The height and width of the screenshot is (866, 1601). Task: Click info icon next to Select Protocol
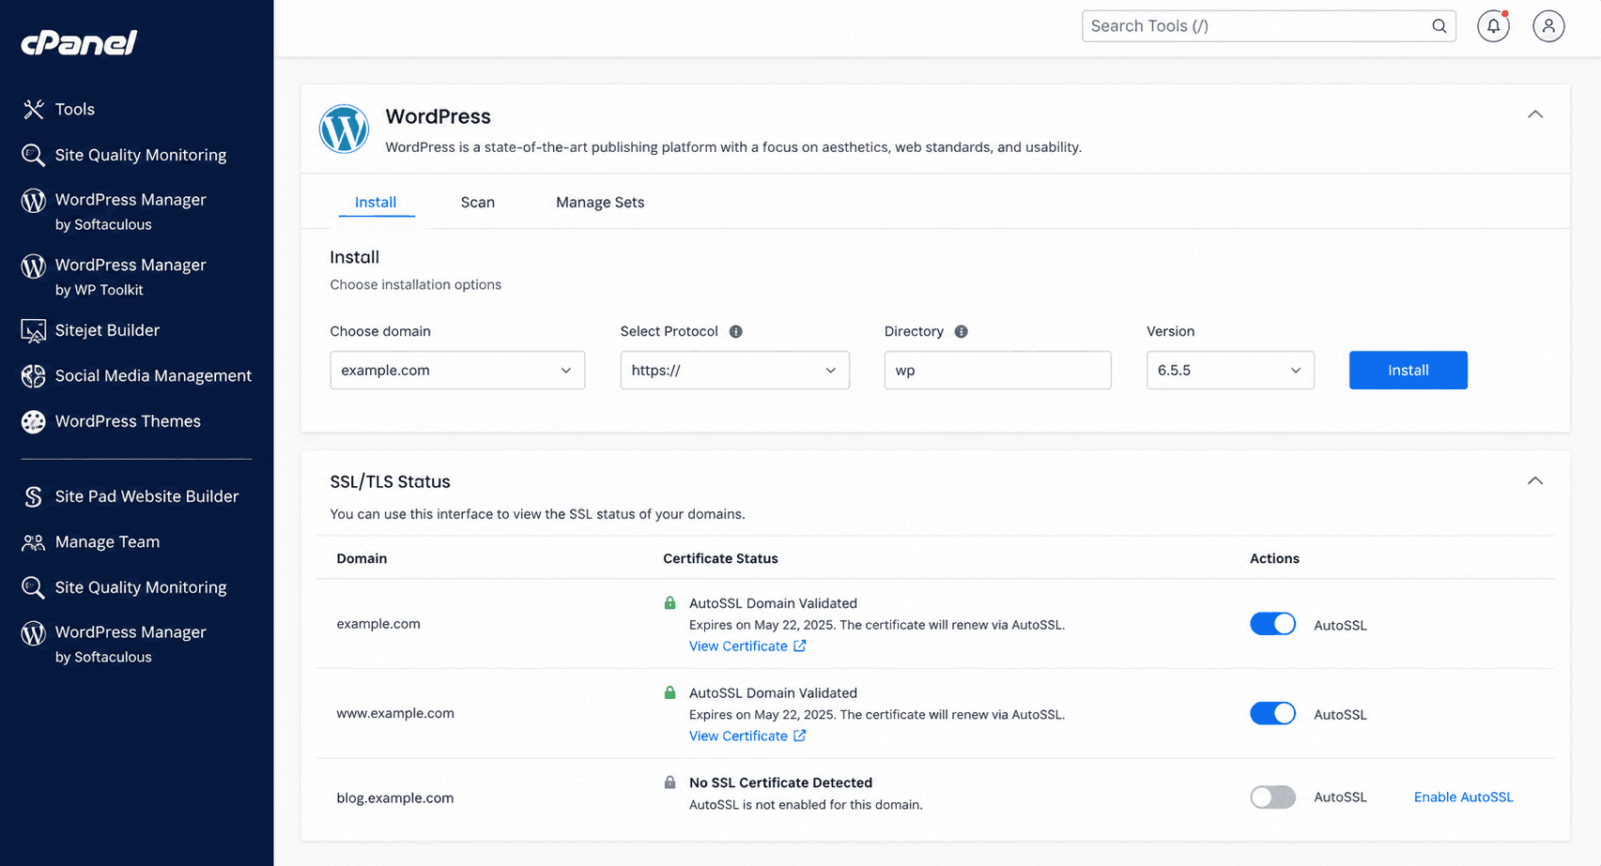pos(735,331)
